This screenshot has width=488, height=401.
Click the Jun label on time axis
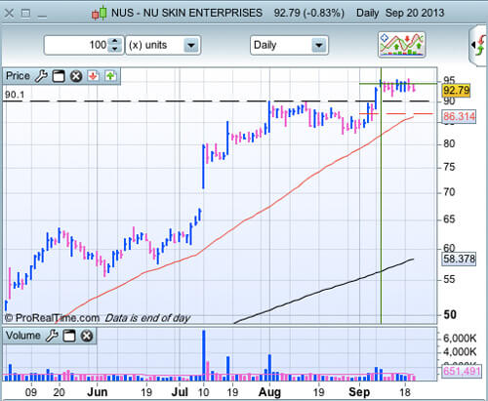98,392
